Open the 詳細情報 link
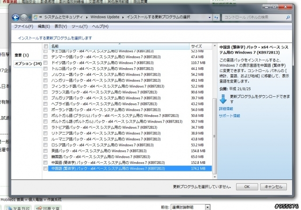301x210 pixels. coord(226,109)
